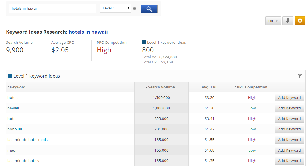Expand the EN language dropdown
The height and width of the screenshot is (166, 308).
[273, 21]
